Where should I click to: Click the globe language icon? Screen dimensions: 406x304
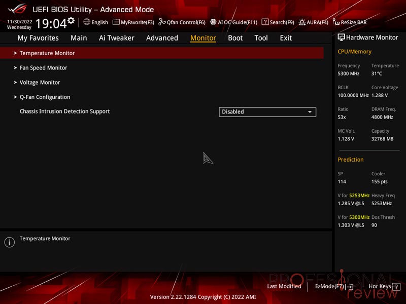point(87,22)
